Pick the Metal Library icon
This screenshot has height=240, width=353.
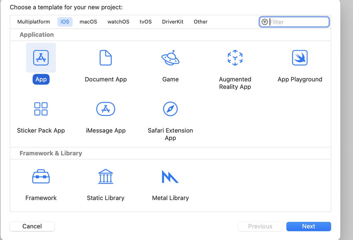170,177
